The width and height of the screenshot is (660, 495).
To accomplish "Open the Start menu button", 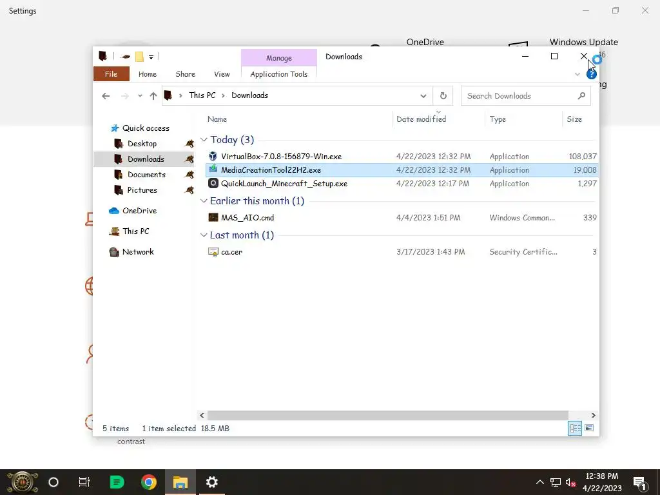I will [23, 482].
